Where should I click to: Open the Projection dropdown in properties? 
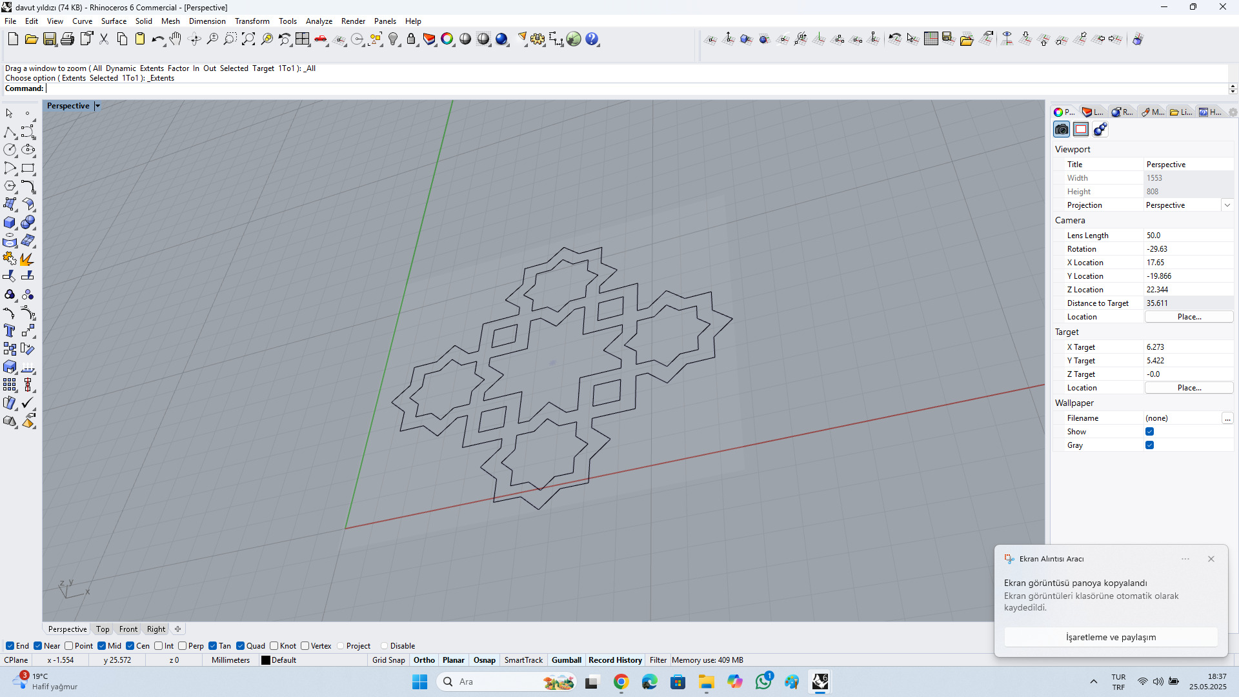click(1227, 205)
